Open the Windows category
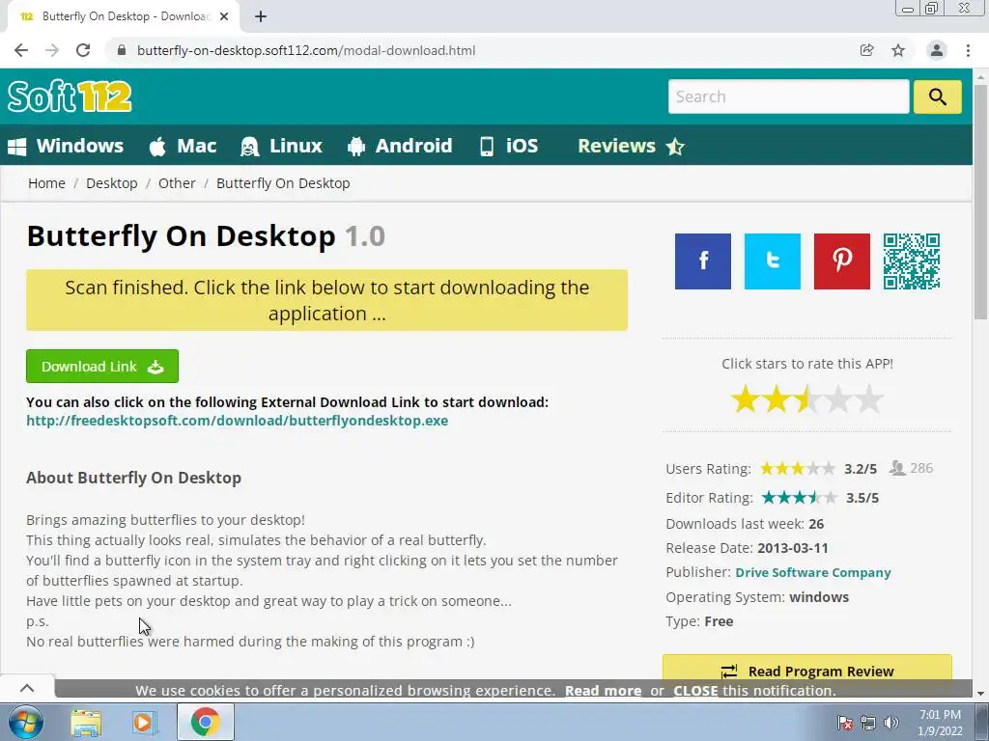 [x=66, y=146]
